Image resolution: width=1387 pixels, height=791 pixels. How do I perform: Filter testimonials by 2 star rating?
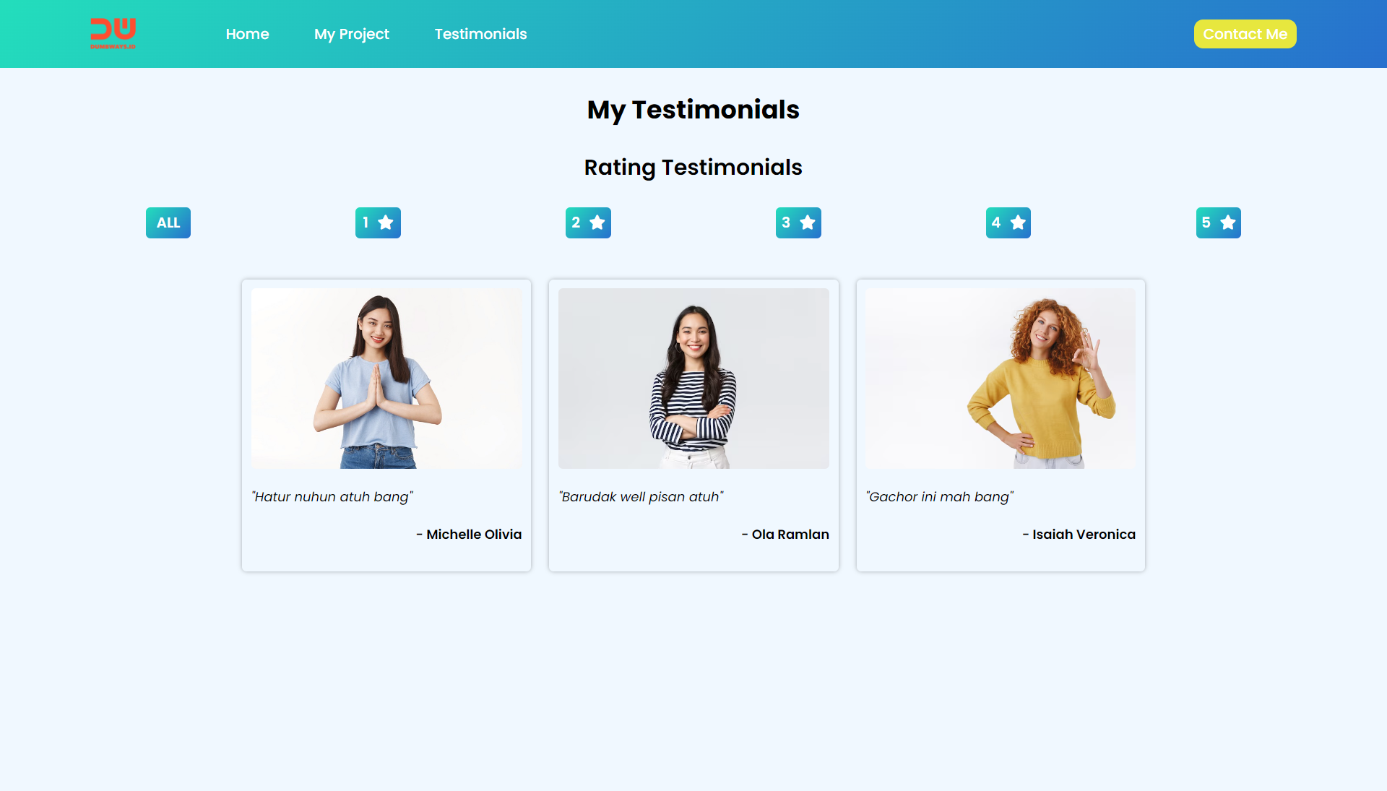[588, 222]
